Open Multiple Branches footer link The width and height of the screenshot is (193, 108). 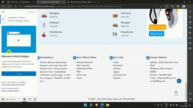tap(84, 62)
